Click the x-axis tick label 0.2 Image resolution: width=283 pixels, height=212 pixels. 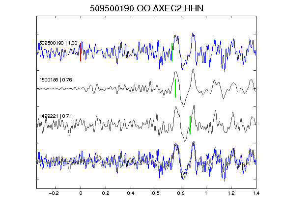[x=106, y=193]
